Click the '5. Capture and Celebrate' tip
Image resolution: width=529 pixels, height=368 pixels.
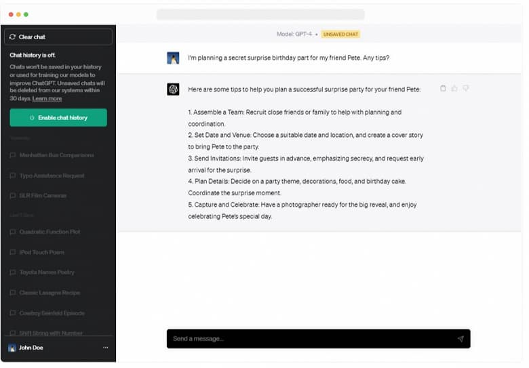point(302,210)
